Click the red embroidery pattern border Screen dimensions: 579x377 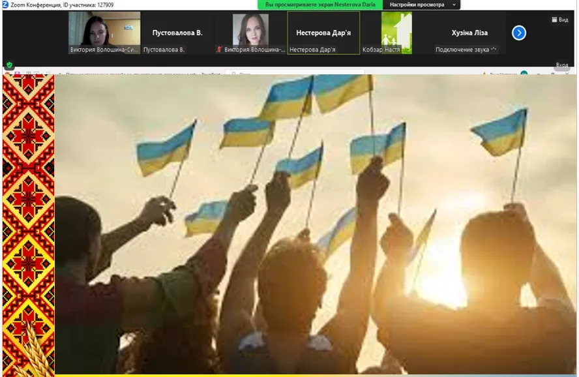[28, 196]
